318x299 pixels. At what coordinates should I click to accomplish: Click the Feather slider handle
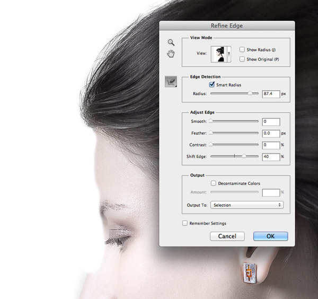coord(211,133)
